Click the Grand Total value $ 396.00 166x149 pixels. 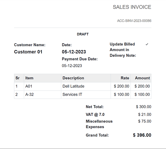pos(142,135)
